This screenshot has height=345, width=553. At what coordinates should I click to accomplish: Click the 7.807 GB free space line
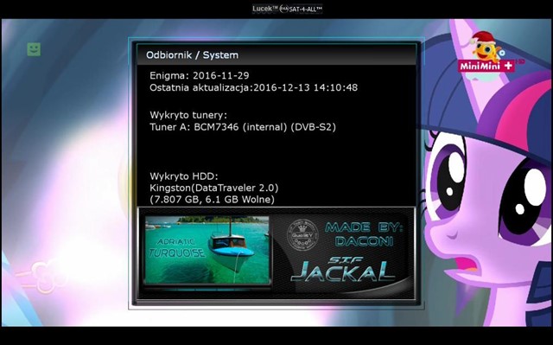click(x=212, y=200)
